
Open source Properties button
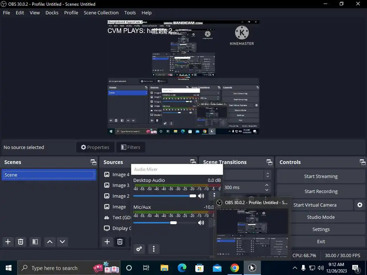(95, 147)
